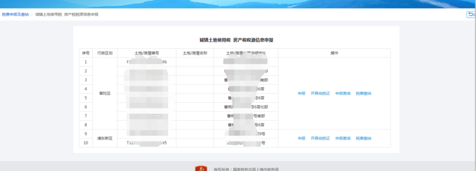Click 开具完税证 for the 浦东新区 rows
Image resolution: width=476 pixels, height=171 pixels.
point(320,138)
